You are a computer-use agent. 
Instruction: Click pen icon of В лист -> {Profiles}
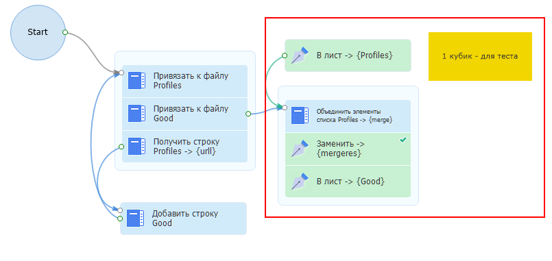(300, 55)
